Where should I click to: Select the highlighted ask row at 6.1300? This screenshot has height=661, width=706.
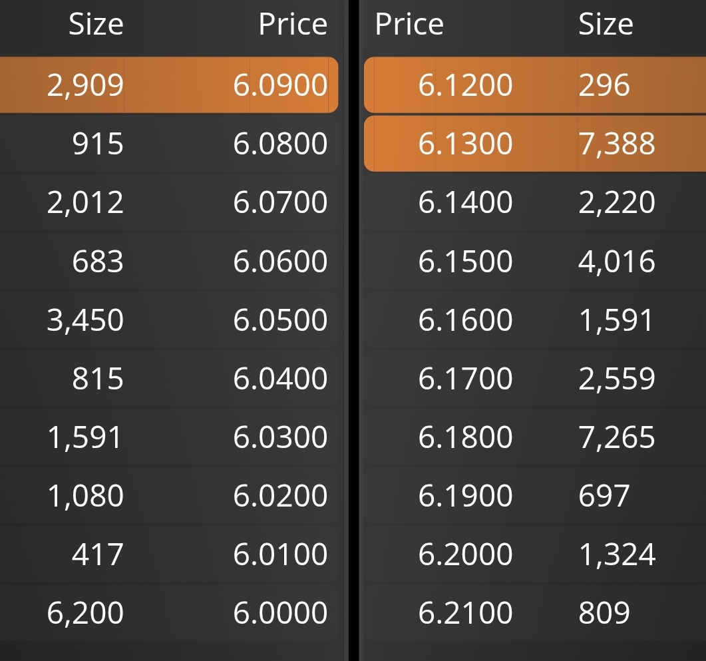(x=535, y=144)
